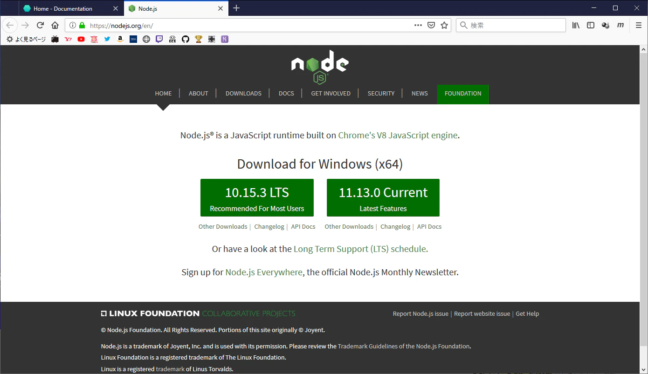Viewport: 648px width, 374px height.
Task: Download Node.js 11.13.0 Current
Action: [383, 198]
